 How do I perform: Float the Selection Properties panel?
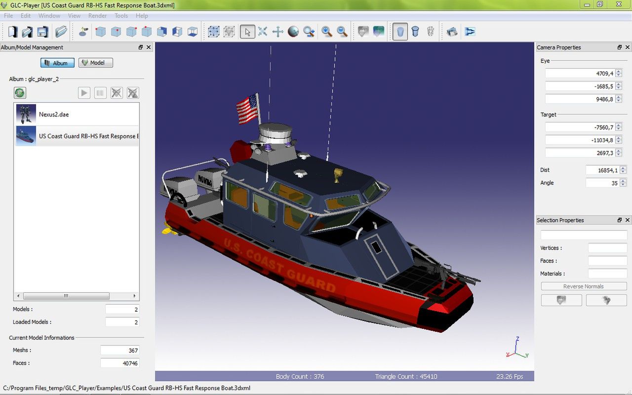(x=620, y=220)
